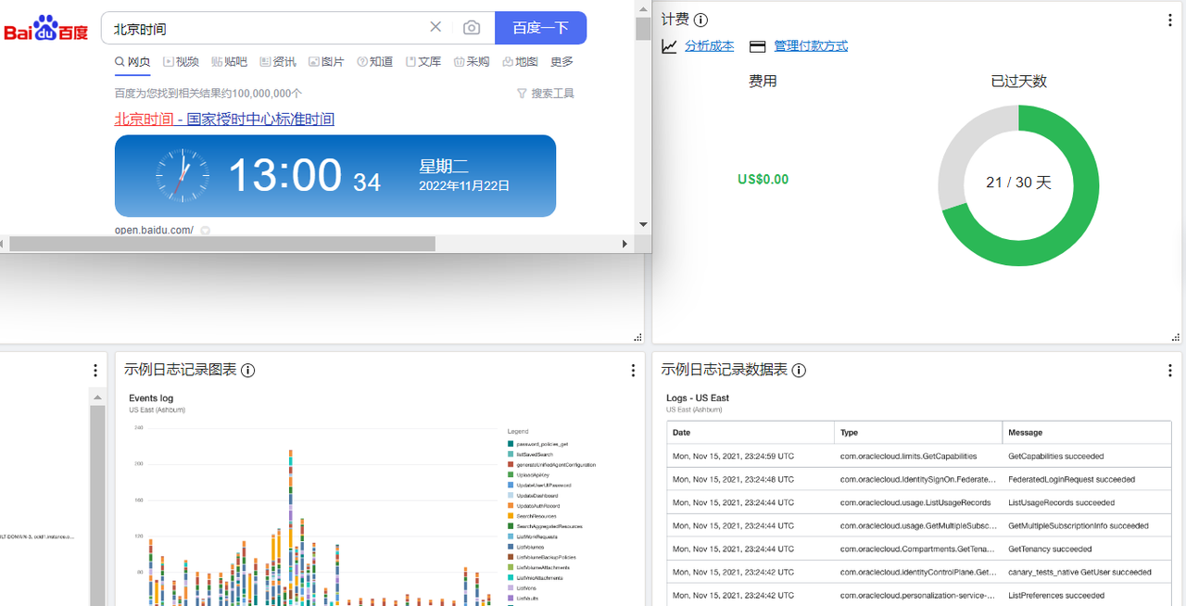Click the Baidu widget vertical scrollbar up arrow
This screenshot has width=1186, height=606.
point(643,7)
